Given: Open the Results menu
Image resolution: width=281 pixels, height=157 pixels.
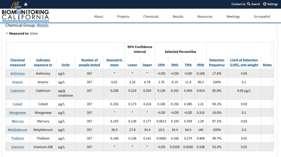Looking at the screenshot, I should click(178, 16).
